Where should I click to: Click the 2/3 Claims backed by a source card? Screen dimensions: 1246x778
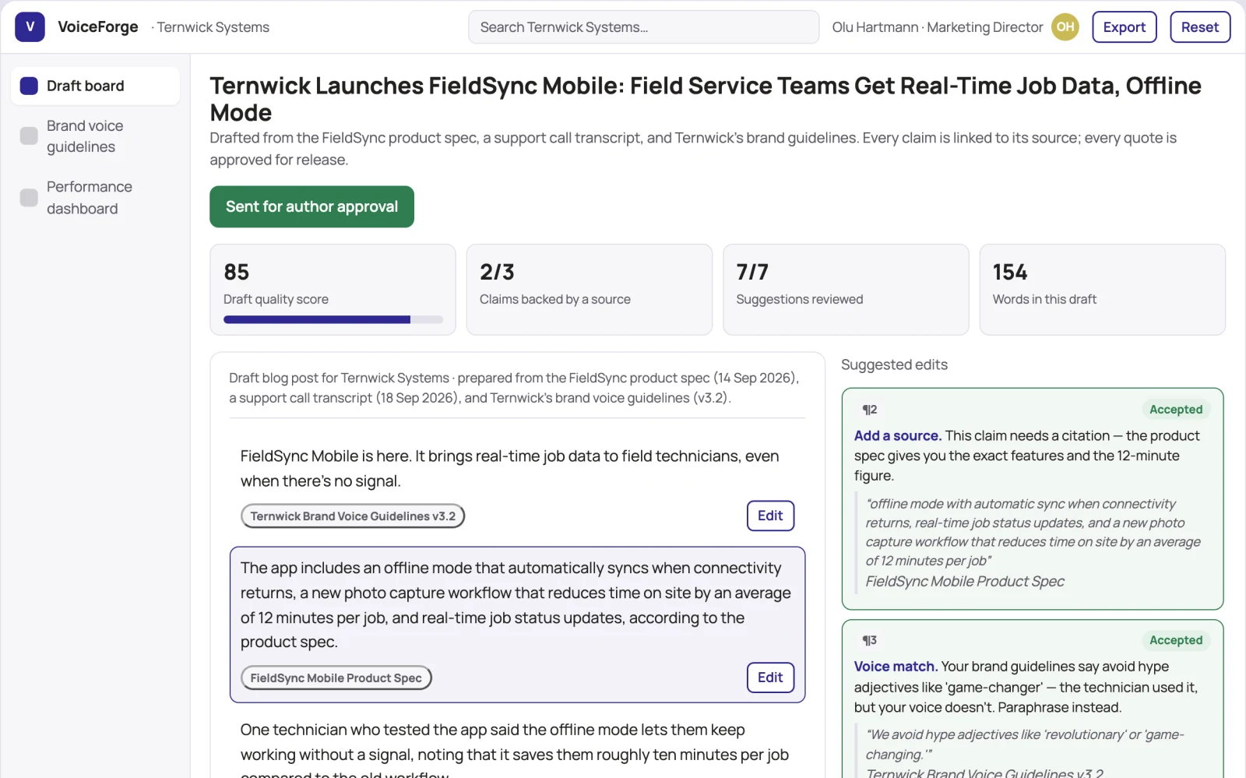(590, 290)
